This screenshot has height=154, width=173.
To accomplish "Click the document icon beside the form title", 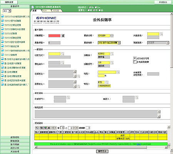I will [x=33, y=7].
